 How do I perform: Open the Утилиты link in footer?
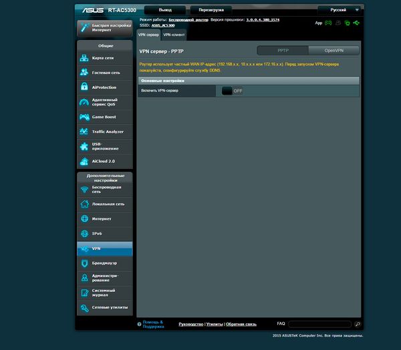click(215, 324)
